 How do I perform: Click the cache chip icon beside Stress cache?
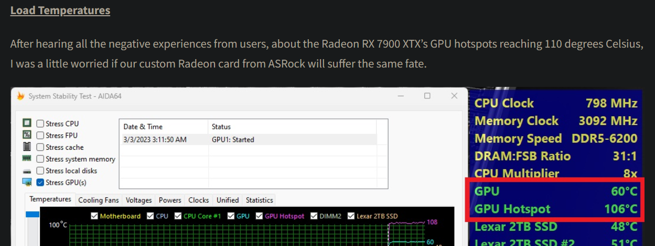[x=27, y=147]
